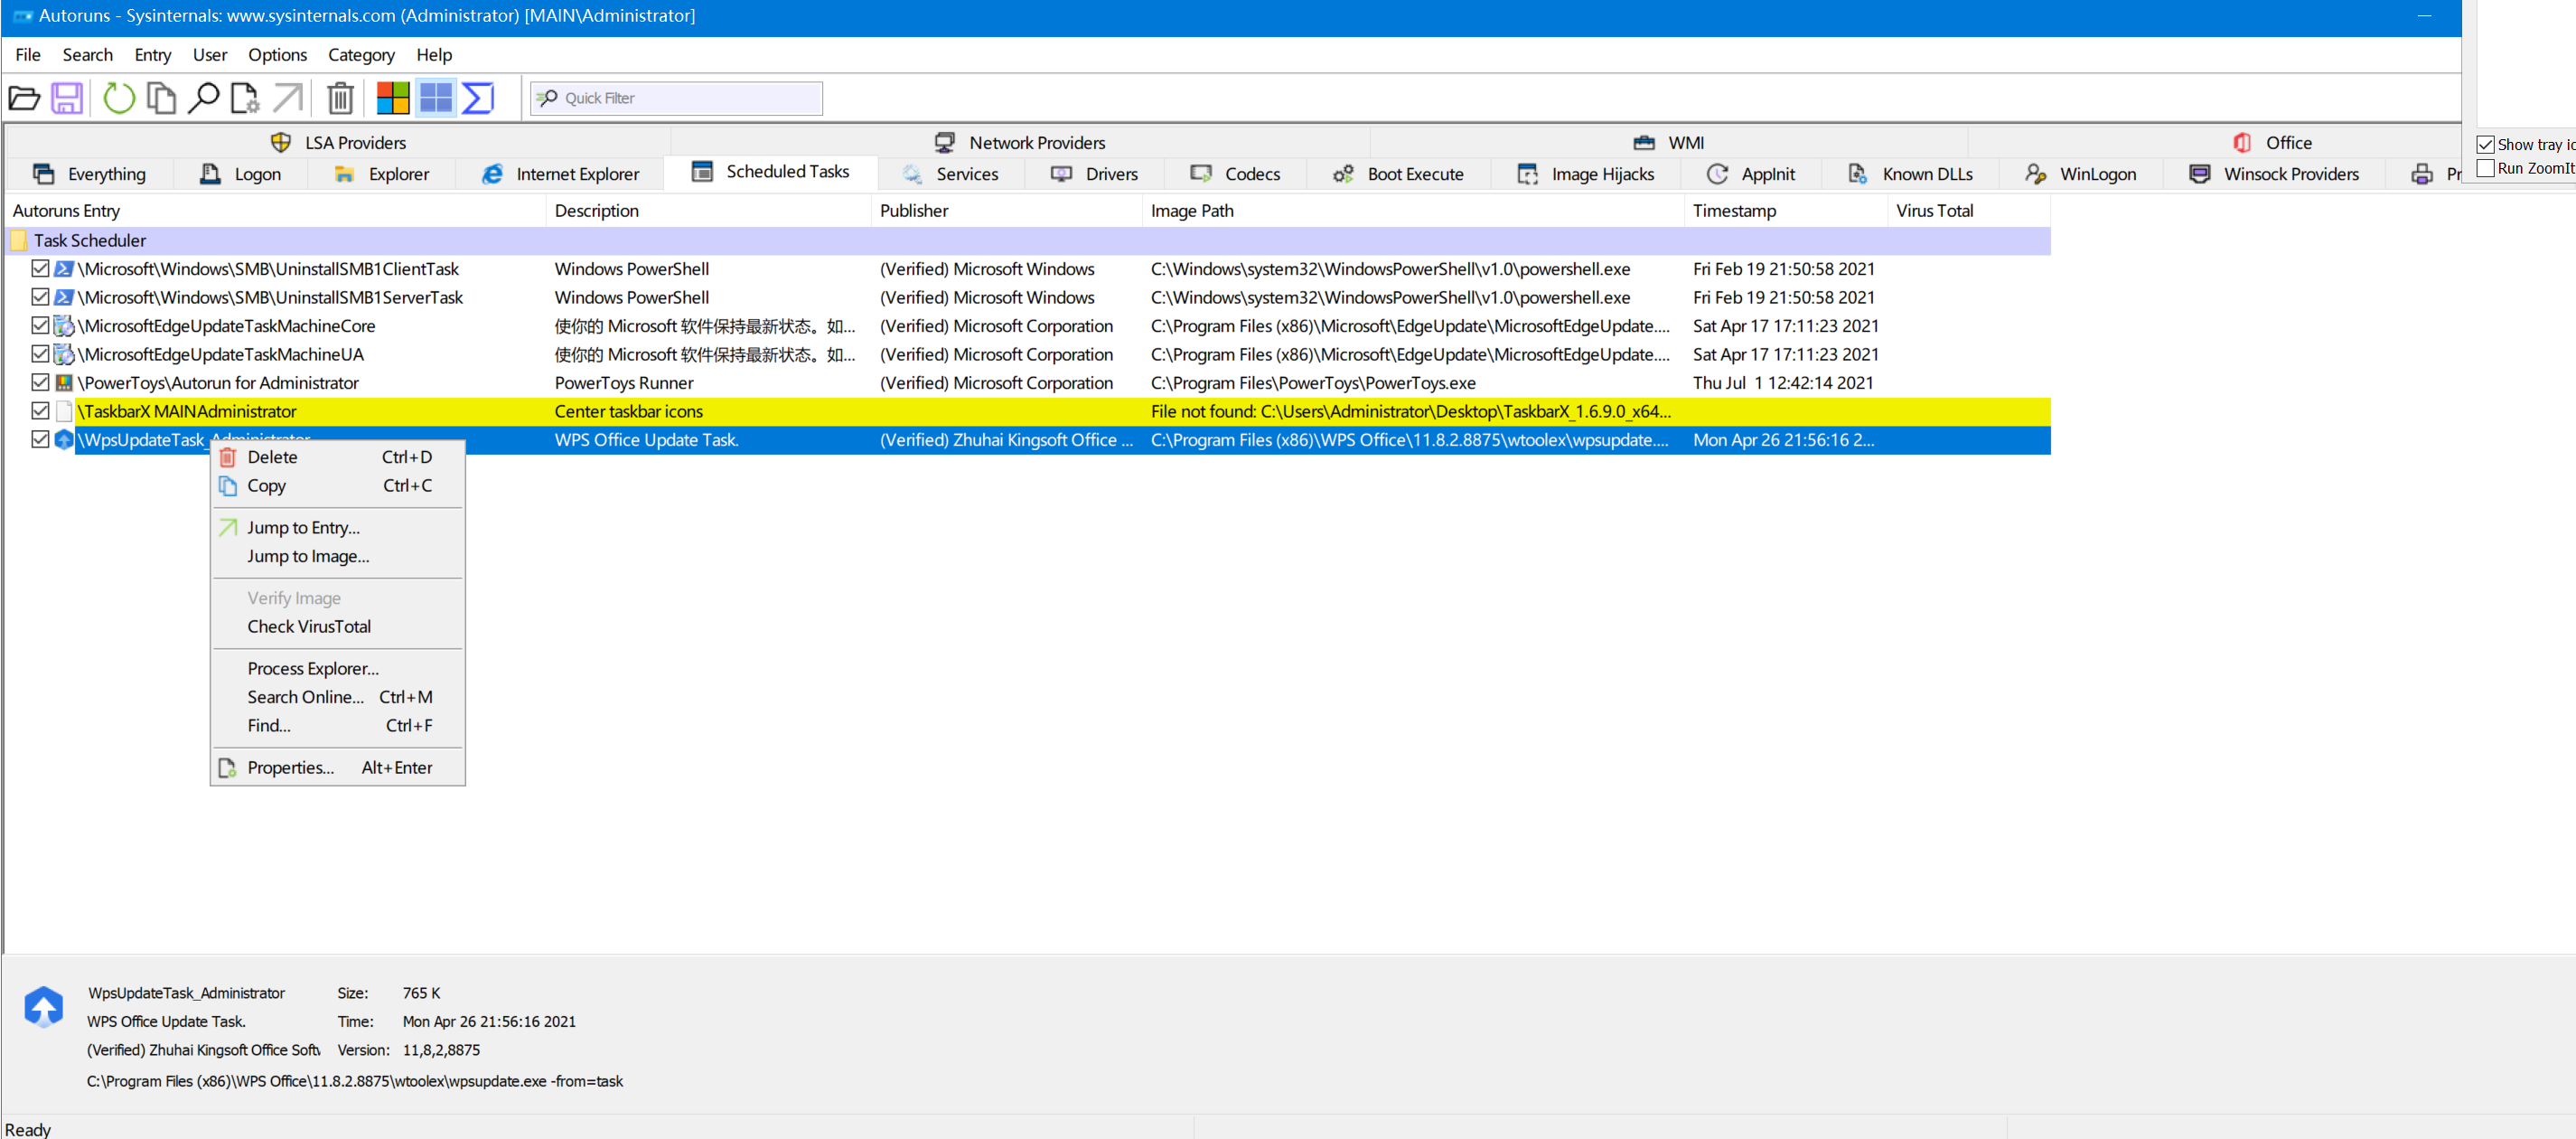Toggle the Hide Windows entries blue icon
Screen dimensions: 2576x1139
[436, 99]
